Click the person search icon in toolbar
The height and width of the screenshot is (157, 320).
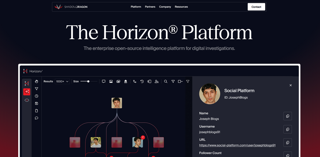(x=157, y=81)
